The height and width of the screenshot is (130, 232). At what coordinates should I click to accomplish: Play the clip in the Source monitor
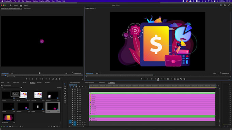43,79
